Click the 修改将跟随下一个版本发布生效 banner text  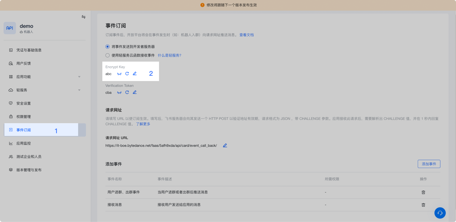coord(232,5)
